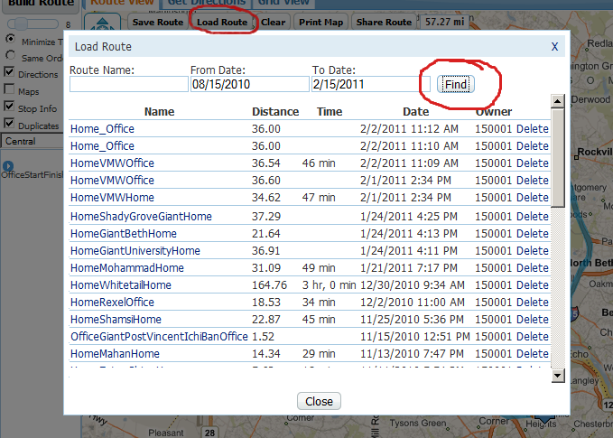The image size is (613, 438).
Task: Switch to the Get Directions tab
Action: click(x=207, y=4)
